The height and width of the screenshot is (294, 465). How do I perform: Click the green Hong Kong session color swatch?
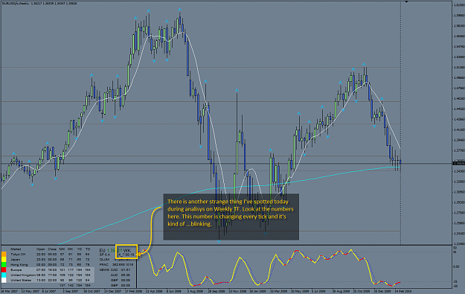pos(4,265)
